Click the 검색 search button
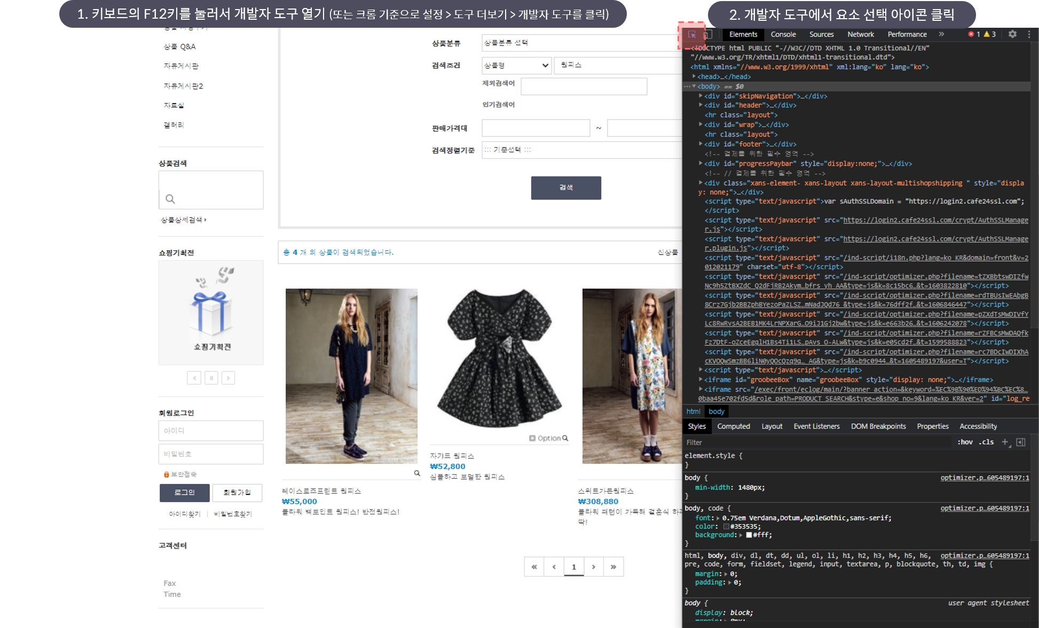Screen dimensions: 1039x628 (x=565, y=188)
